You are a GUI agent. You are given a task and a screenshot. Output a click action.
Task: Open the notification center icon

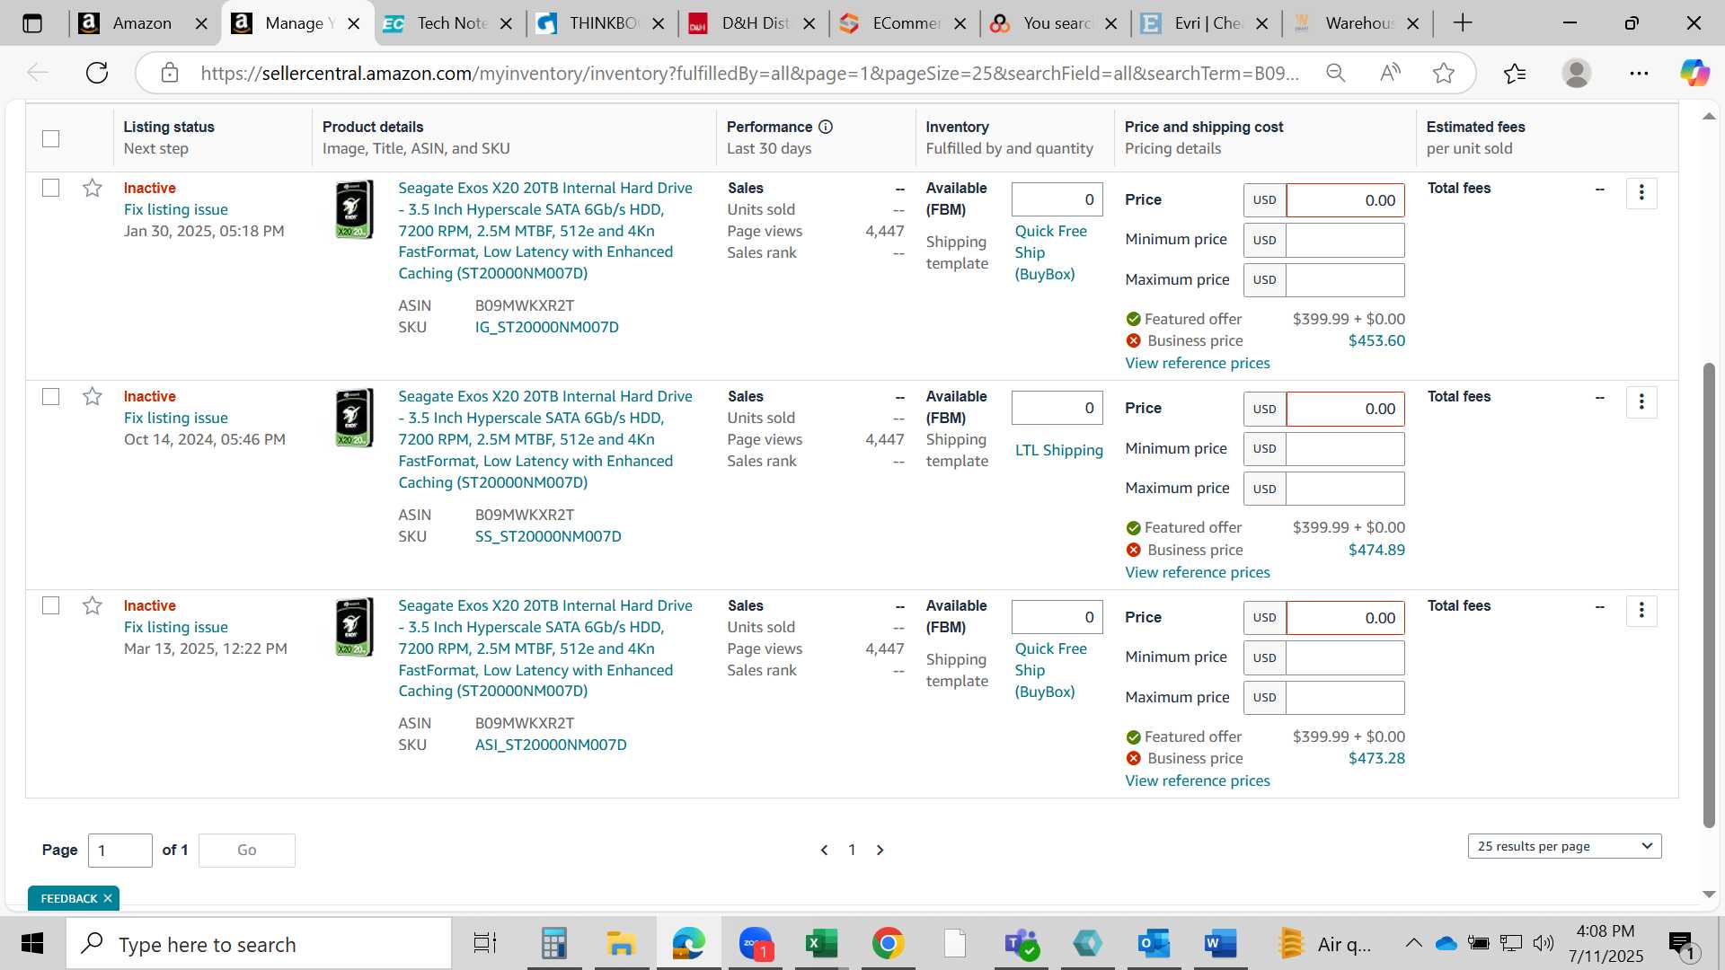1681,944
